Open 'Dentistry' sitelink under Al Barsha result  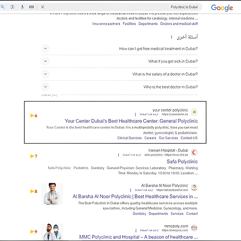(x=139, y=214)
